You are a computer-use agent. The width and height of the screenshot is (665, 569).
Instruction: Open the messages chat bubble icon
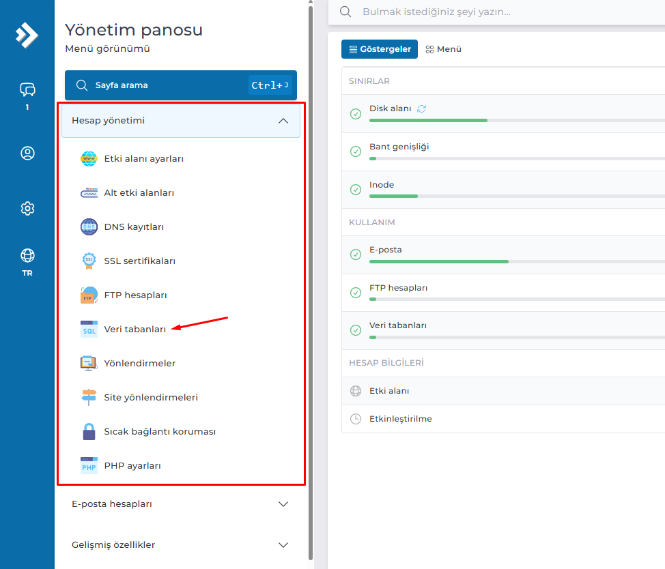click(27, 90)
